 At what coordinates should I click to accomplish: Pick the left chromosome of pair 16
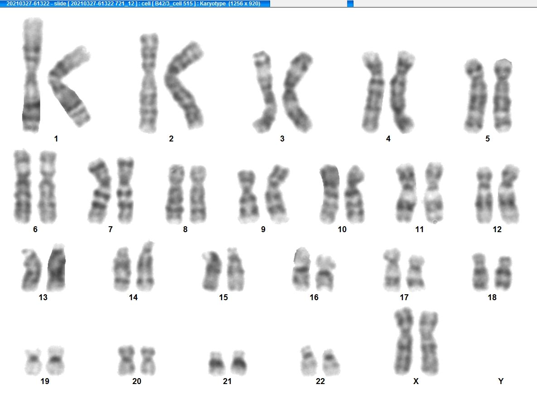301,269
